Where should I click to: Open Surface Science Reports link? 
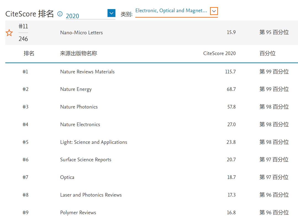pyautogui.click(x=86, y=160)
